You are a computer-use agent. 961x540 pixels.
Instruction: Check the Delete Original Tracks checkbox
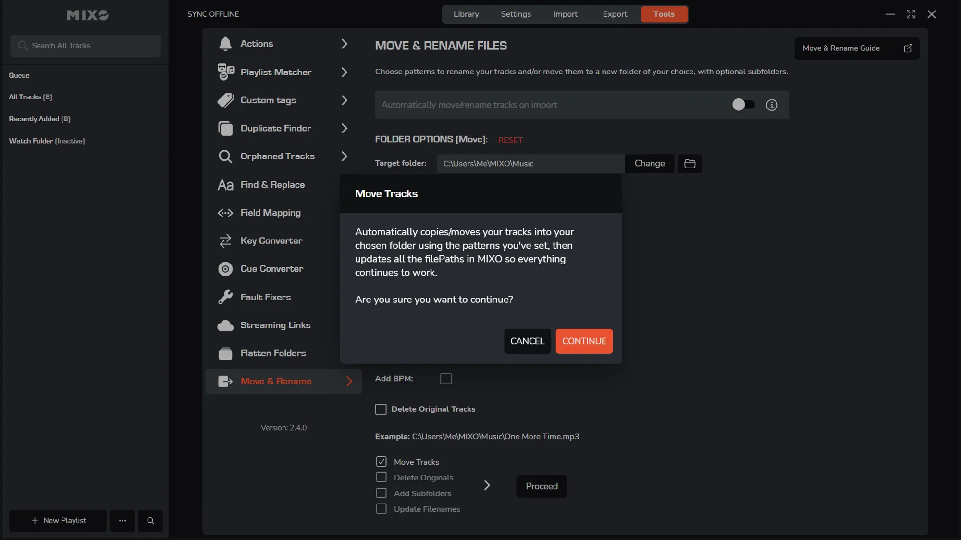[381, 409]
